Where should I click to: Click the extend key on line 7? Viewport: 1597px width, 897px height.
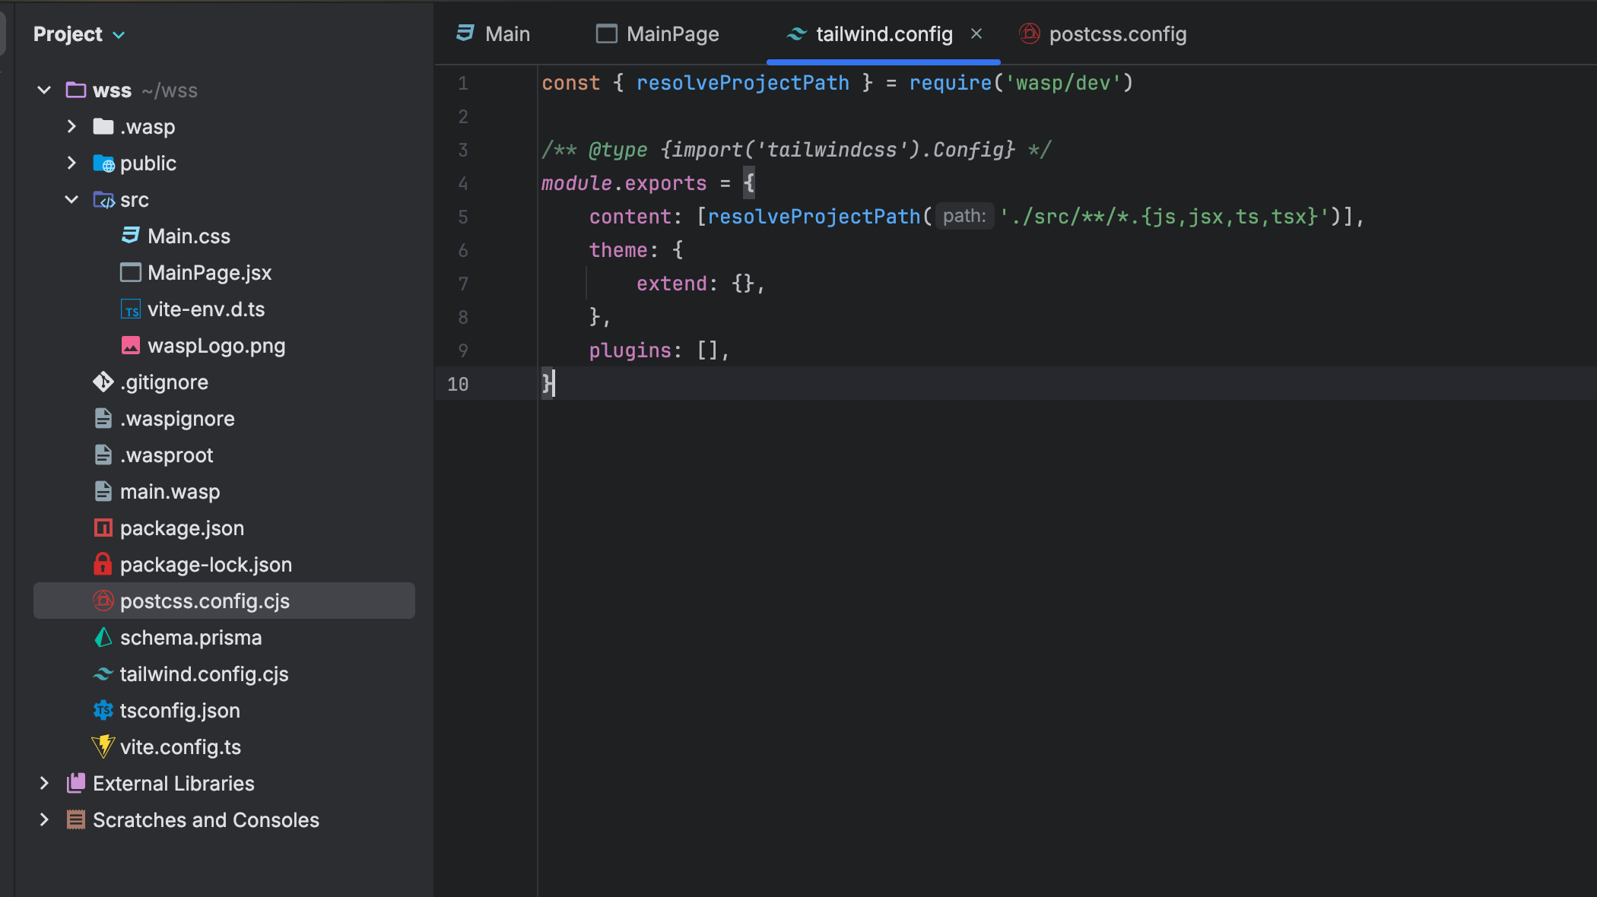672,284
